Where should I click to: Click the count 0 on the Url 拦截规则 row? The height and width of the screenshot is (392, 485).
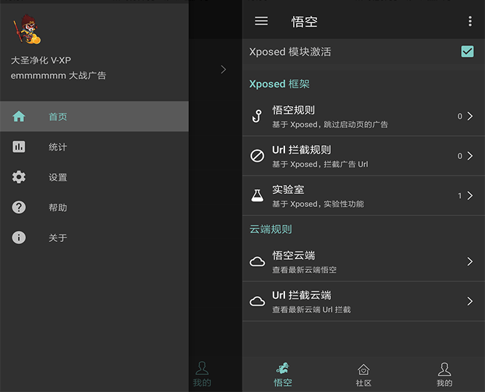[x=460, y=156]
